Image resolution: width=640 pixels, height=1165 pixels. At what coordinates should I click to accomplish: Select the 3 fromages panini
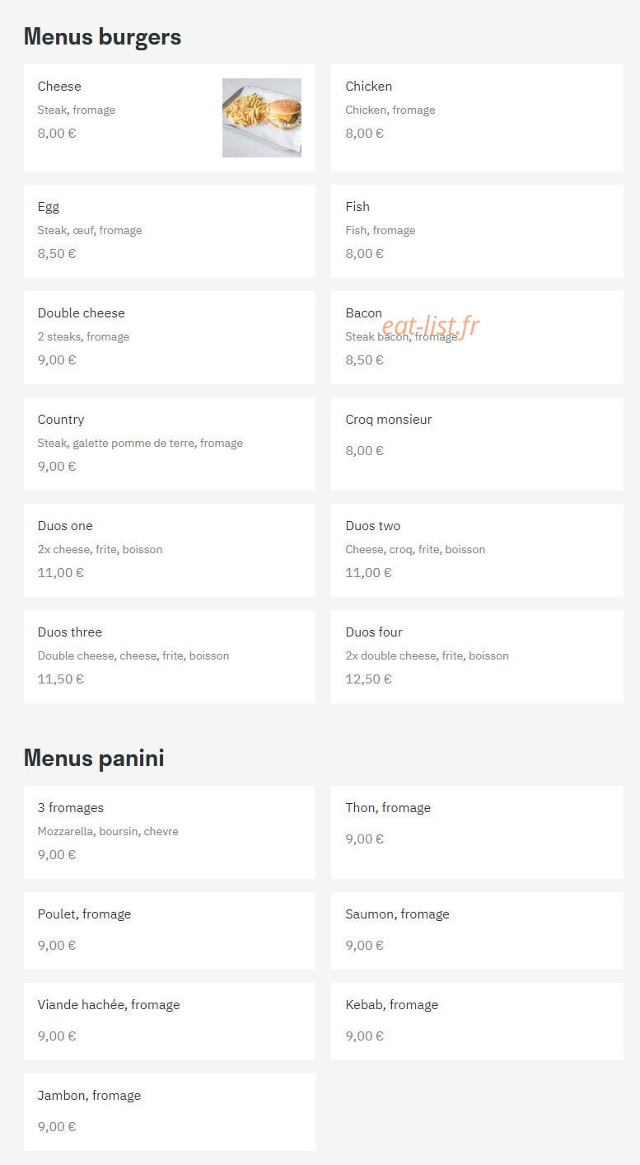point(170,832)
